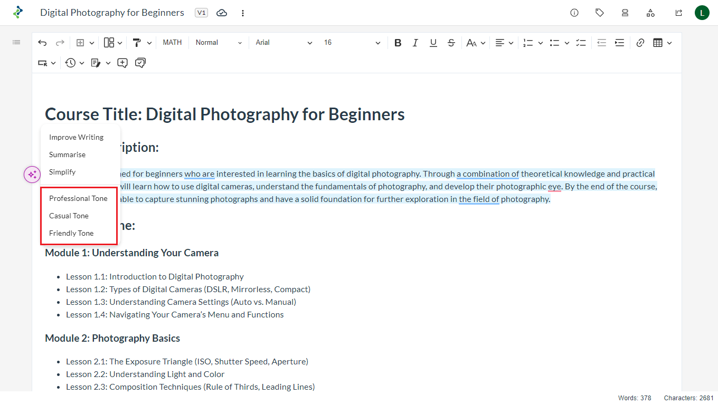Select Professional Tone from AI menu
Viewport: 718px width, 405px height.
[78, 198]
